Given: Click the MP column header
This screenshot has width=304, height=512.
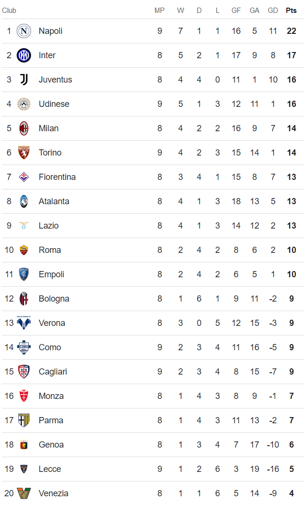Looking at the screenshot, I should tap(159, 10).
